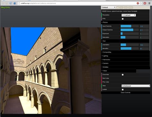Screen dimensions: 152x117
Task: Expand the Harmonics folder
Action: (x=125, y=60)
